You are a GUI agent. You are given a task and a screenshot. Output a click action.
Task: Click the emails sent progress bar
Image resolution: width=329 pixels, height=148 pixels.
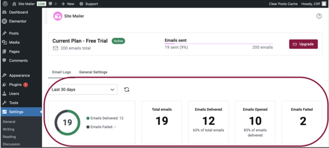tap(218, 44)
